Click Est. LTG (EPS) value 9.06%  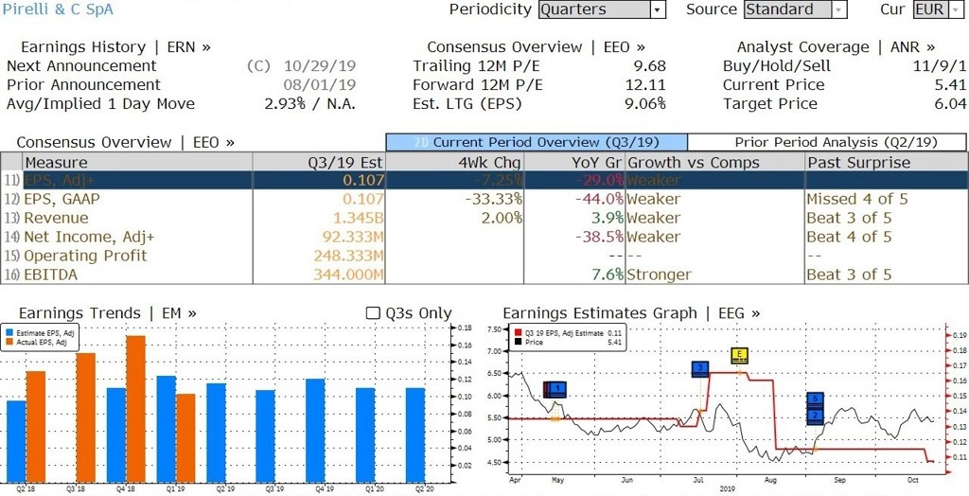point(645,104)
